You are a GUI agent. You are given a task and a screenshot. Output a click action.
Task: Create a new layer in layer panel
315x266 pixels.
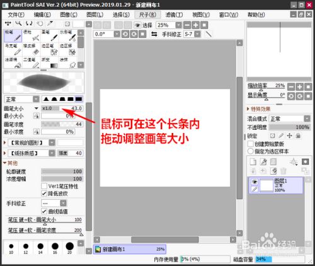click(x=253, y=161)
